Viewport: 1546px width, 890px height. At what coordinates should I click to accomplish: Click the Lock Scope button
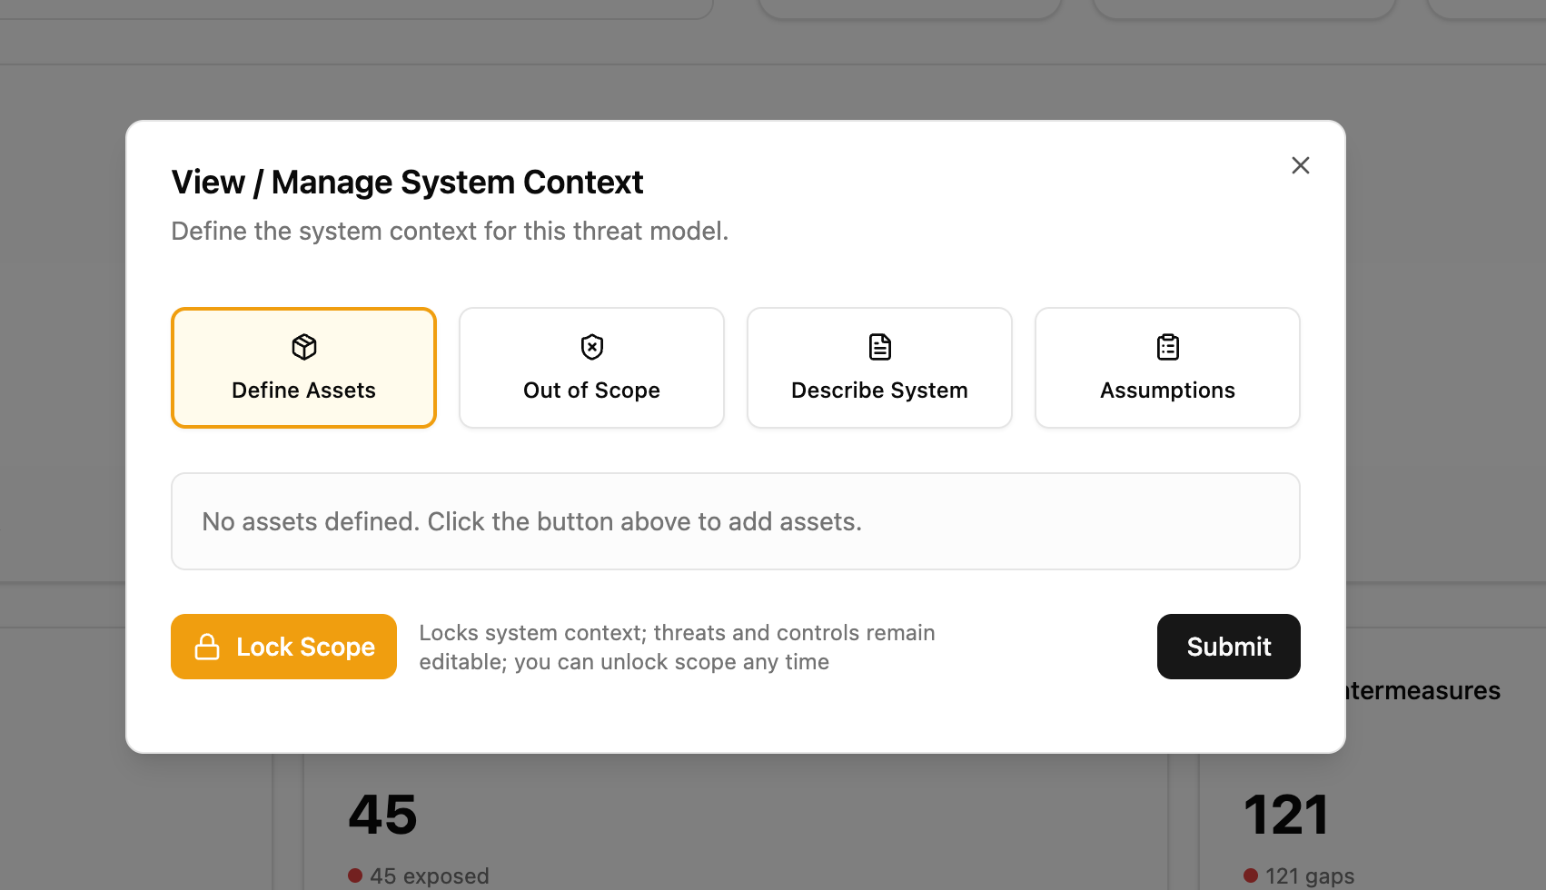click(x=283, y=647)
